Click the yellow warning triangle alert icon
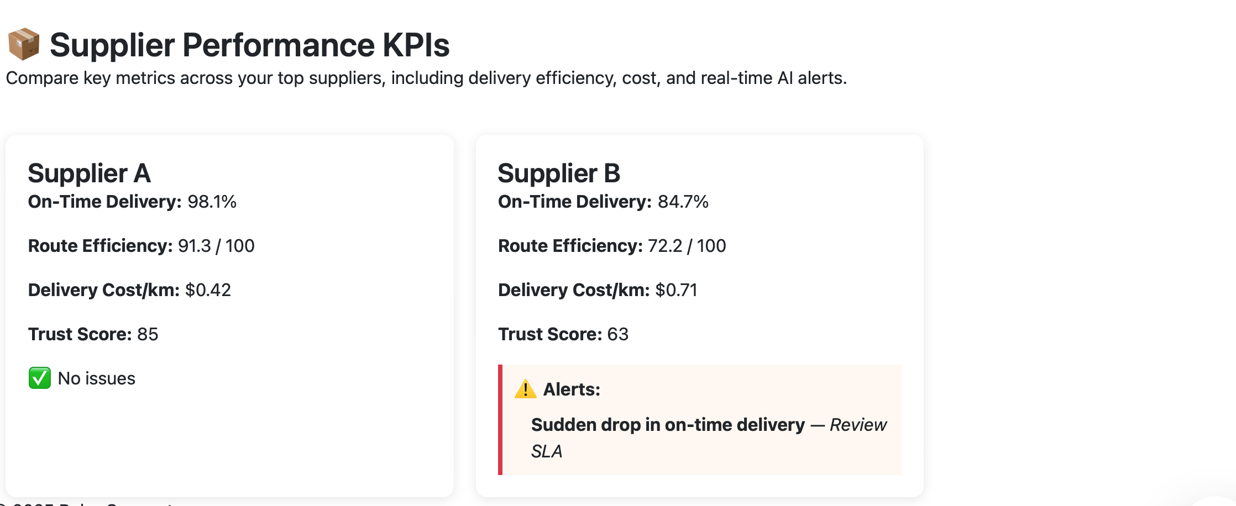The image size is (1236, 506). pyautogui.click(x=525, y=389)
